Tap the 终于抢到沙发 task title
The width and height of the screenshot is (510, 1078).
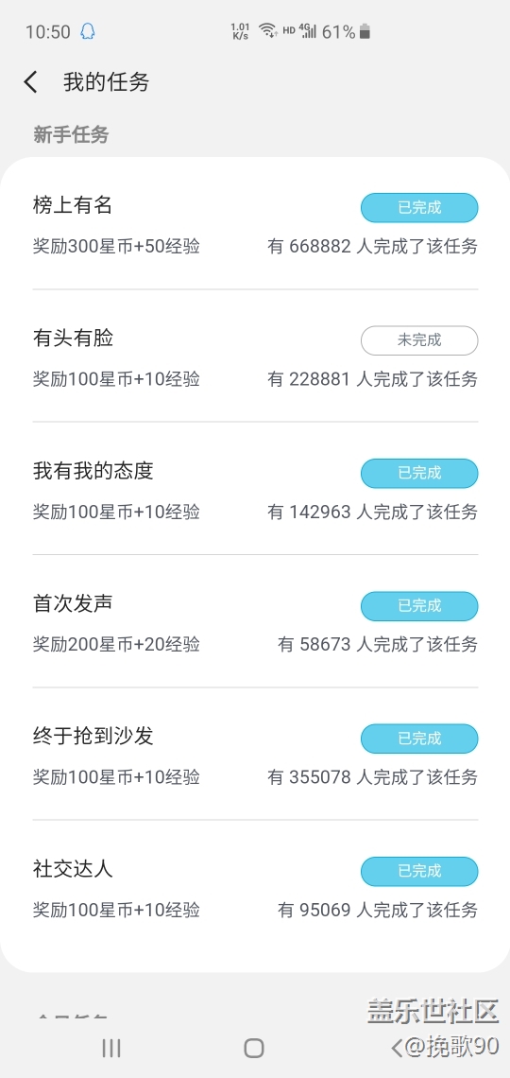pyautogui.click(x=93, y=736)
